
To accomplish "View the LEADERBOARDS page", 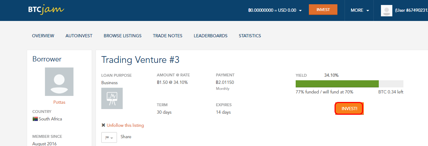I will pos(211,36).
